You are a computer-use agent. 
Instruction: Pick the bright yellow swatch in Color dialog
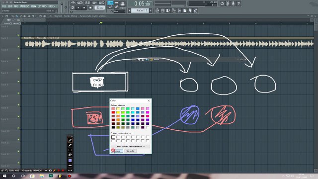118,112
